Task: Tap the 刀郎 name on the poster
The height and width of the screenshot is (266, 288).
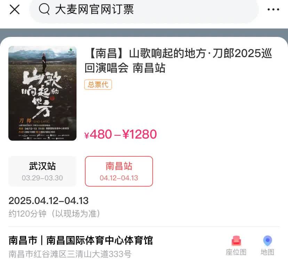Action: coord(25,121)
